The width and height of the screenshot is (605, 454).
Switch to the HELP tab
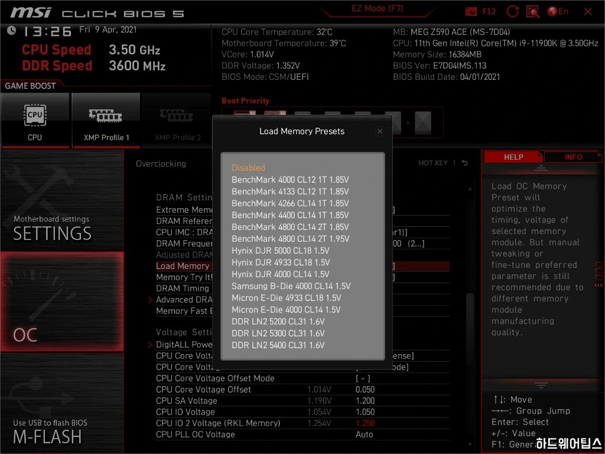513,157
